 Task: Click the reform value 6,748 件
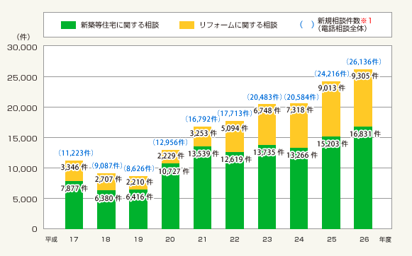[267, 110]
